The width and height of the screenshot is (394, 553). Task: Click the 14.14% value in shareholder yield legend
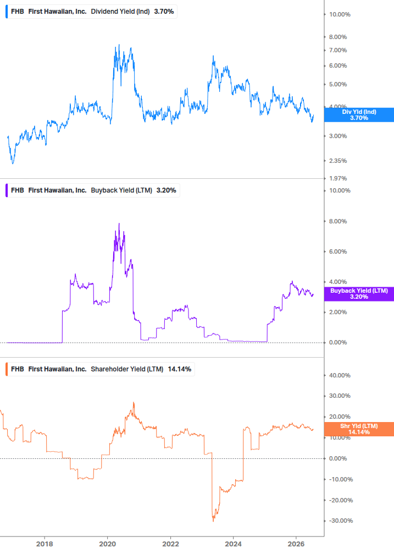(180, 369)
